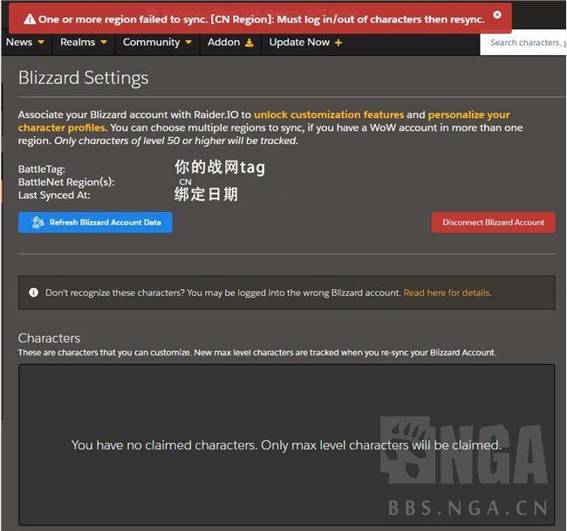Click the Battle.net icon on the Refresh button
The image size is (567, 531).
point(38,222)
